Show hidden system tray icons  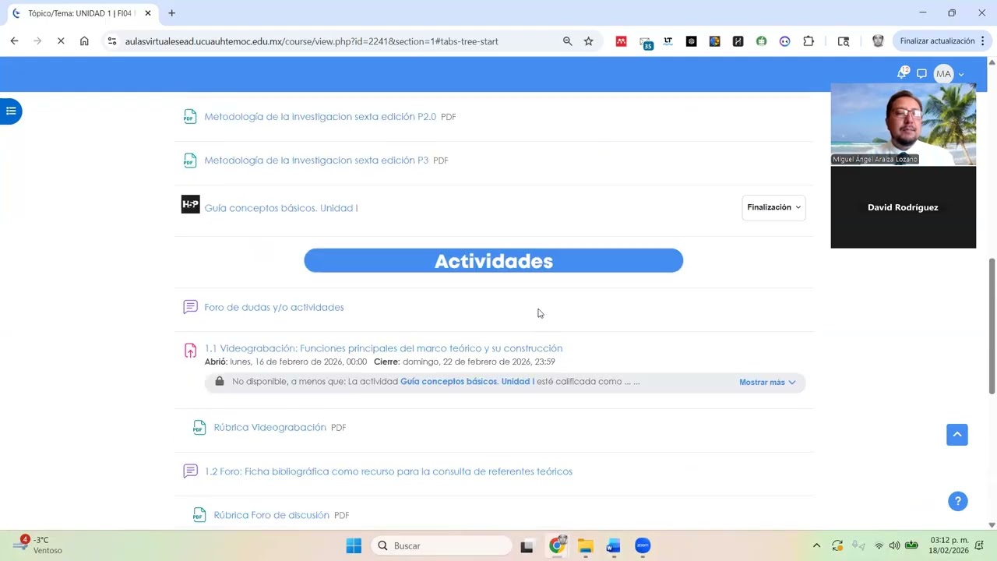[x=816, y=545]
